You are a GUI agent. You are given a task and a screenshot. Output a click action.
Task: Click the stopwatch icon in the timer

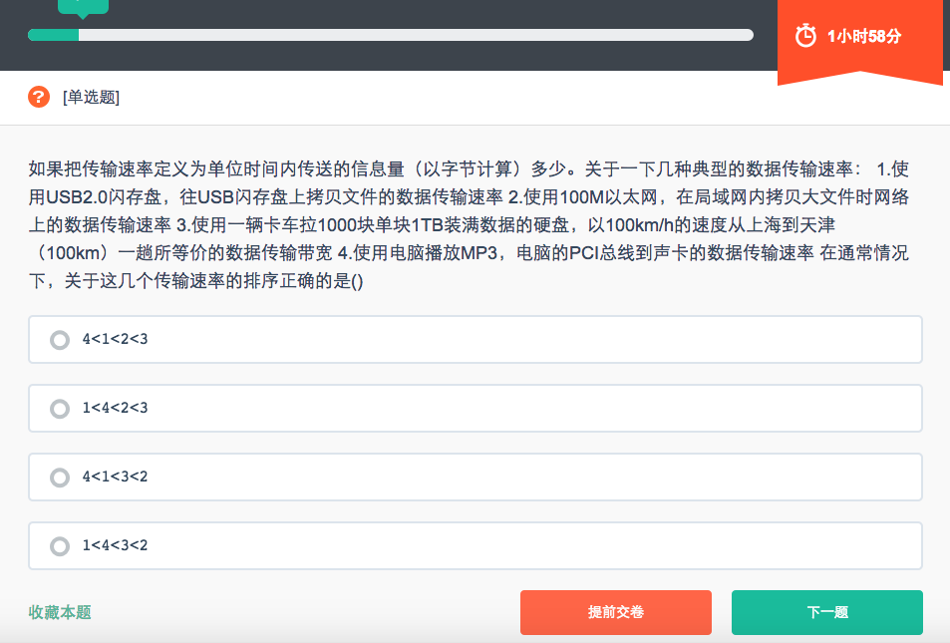pos(805,36)
